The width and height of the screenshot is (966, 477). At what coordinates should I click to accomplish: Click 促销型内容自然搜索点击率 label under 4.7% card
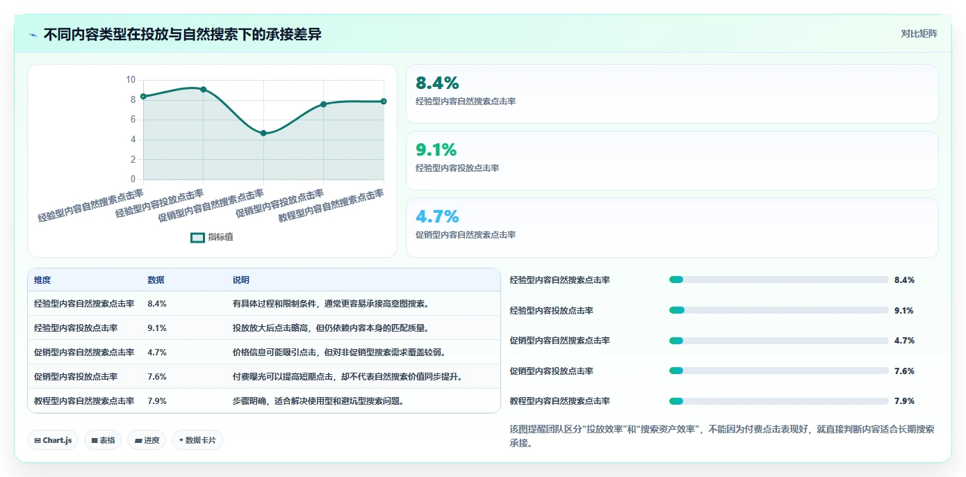click(466, 235)
